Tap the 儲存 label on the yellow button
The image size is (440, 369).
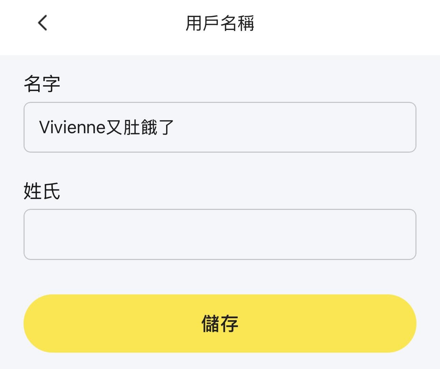[220, 323]
